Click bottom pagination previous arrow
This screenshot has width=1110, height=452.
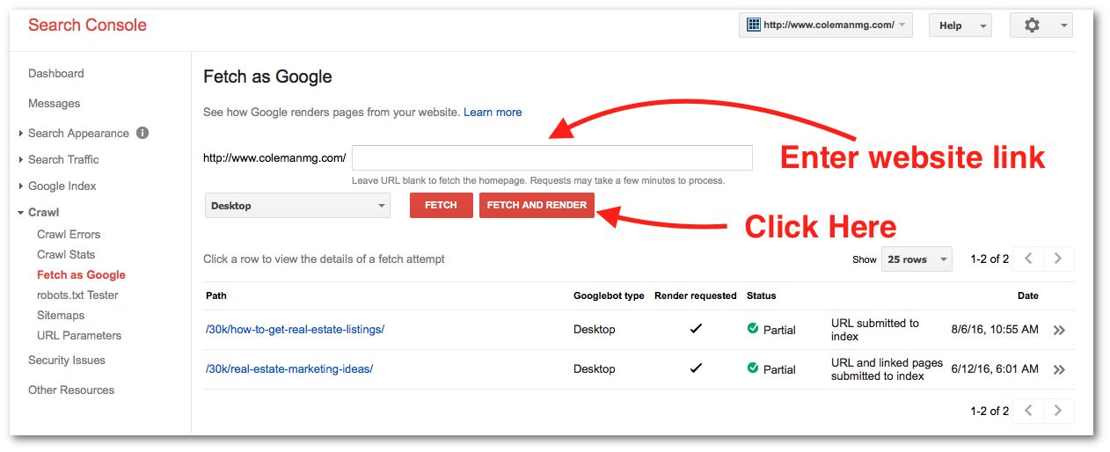(x=1028, y=411)
